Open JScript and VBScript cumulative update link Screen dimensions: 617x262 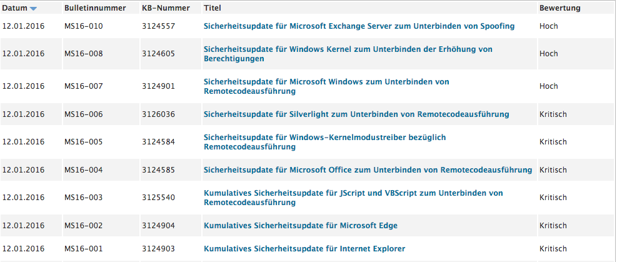(353, 198)
